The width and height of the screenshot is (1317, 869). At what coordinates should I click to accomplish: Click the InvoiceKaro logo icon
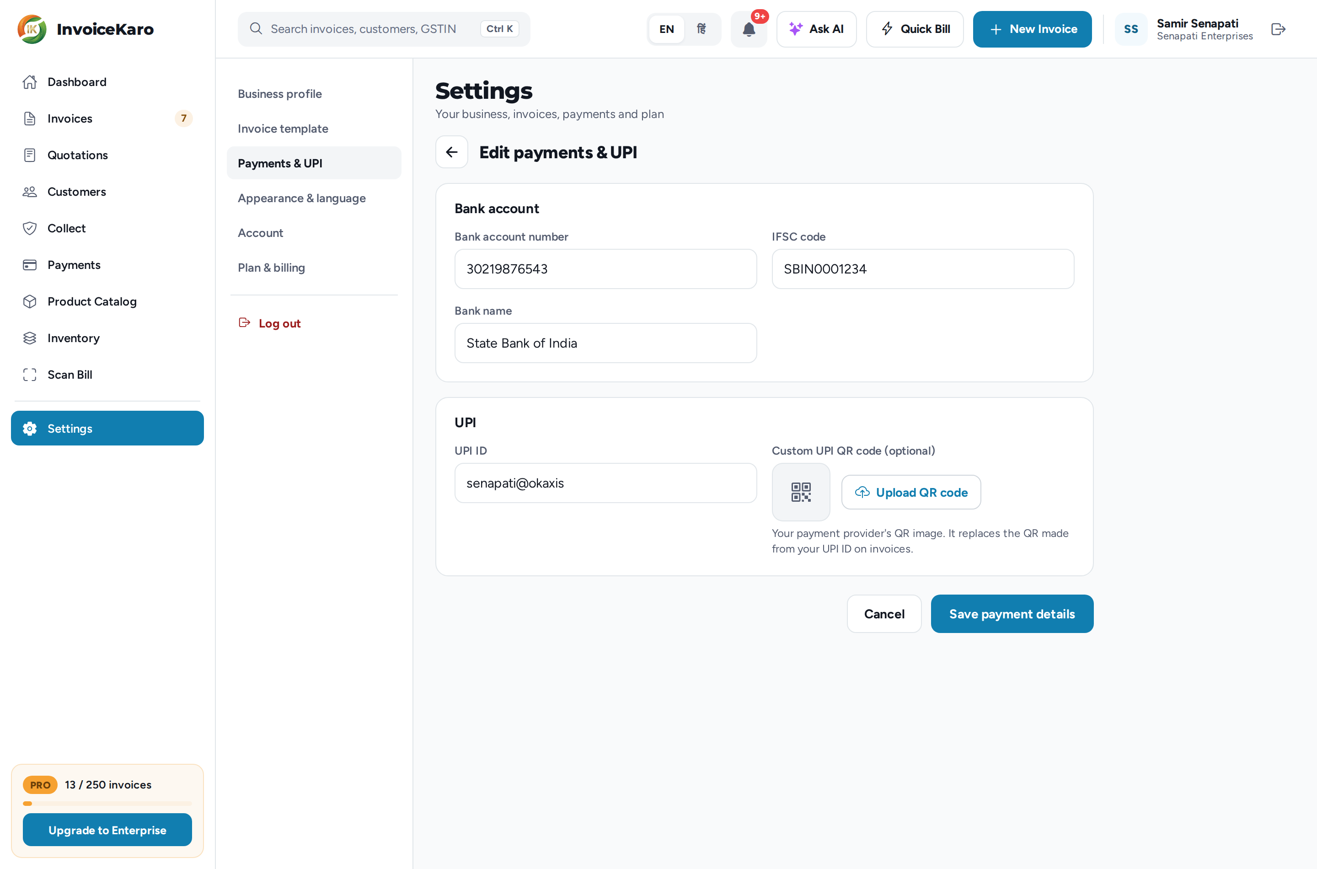click(x=32, y=29)
